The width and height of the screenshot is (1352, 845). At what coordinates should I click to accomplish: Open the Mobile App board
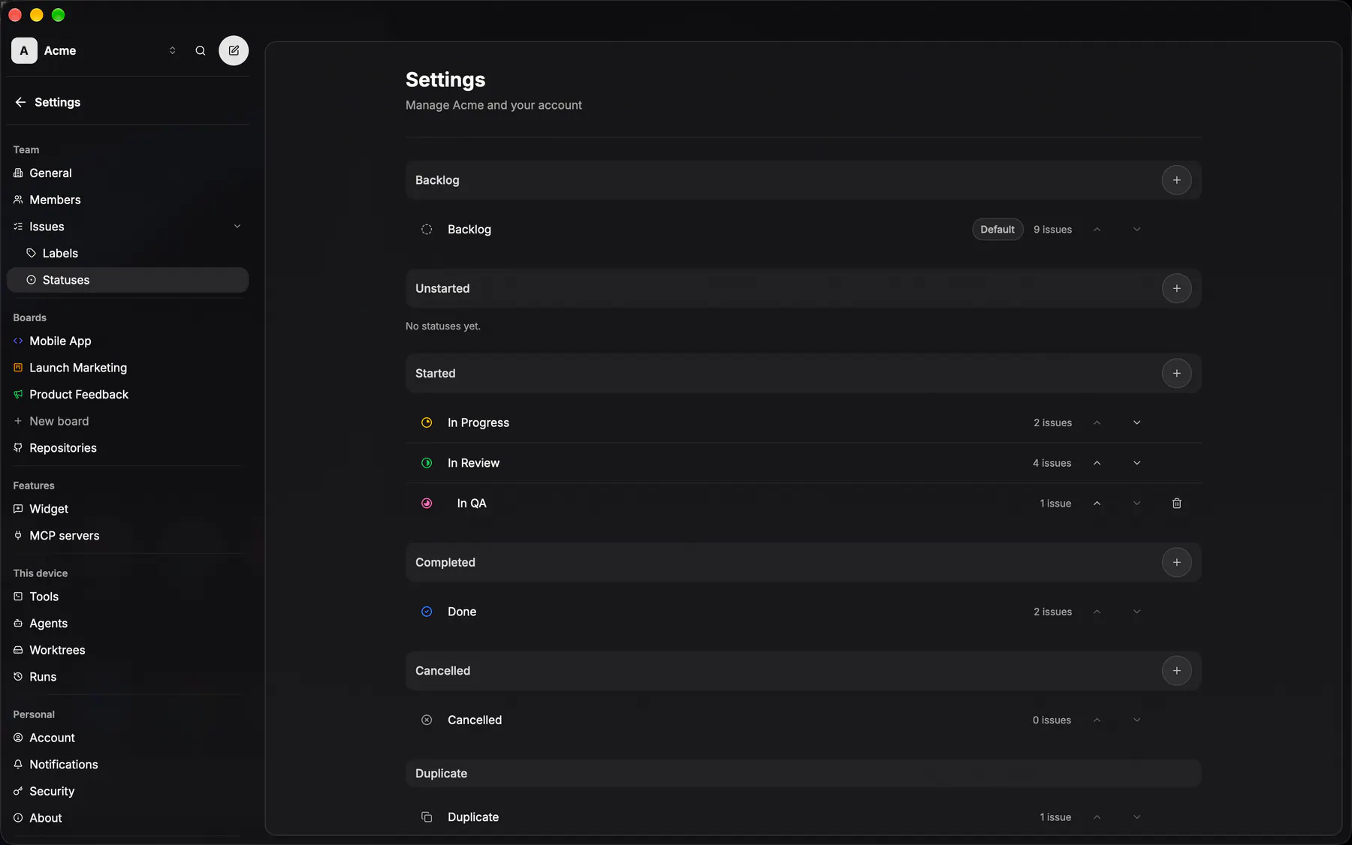(127, 341)
